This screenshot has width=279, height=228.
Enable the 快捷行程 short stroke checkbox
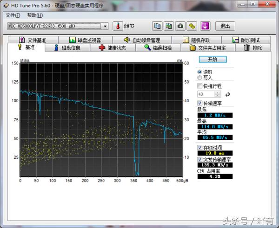(200, 86)
